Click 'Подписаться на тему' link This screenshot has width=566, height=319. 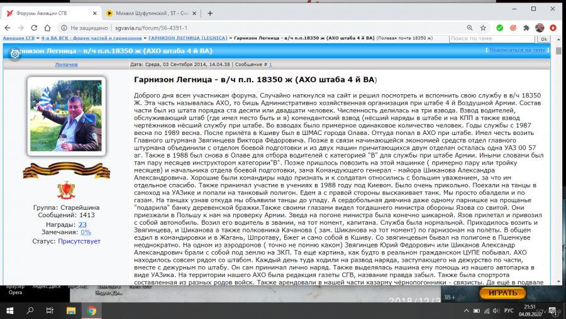[x=518, y=50]
